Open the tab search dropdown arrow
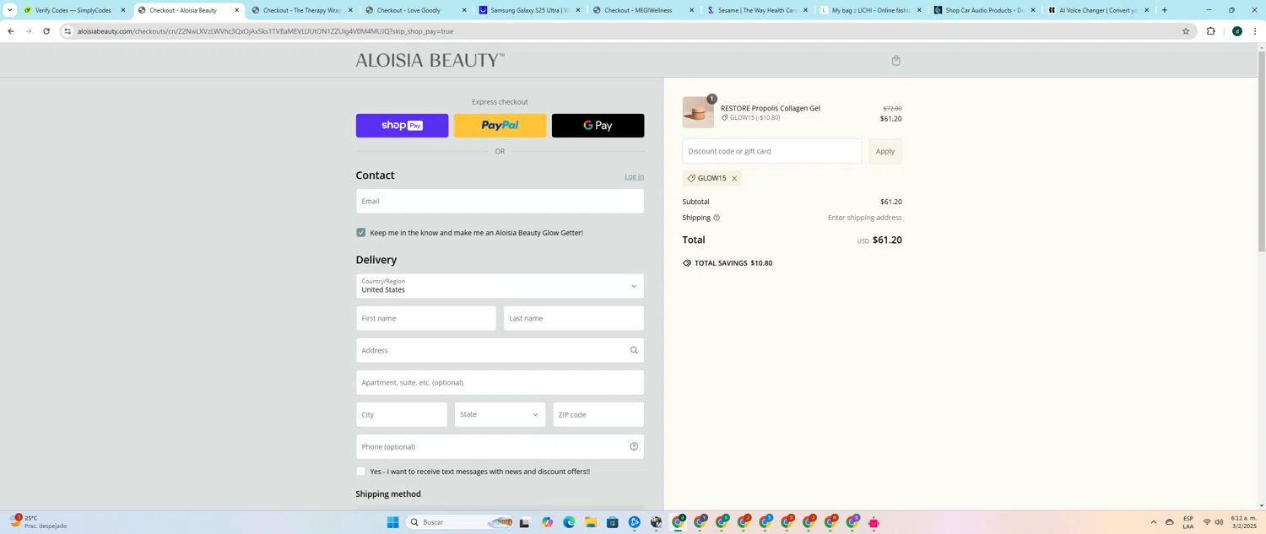 (x=9, y=10)
